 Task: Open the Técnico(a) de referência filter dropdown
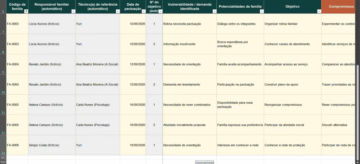click(118, 12)
